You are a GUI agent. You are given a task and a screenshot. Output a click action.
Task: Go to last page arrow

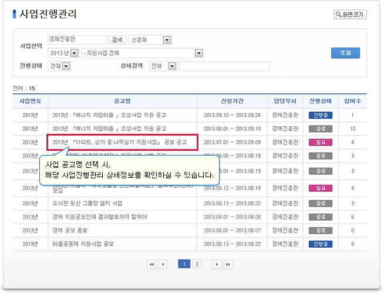228,265
